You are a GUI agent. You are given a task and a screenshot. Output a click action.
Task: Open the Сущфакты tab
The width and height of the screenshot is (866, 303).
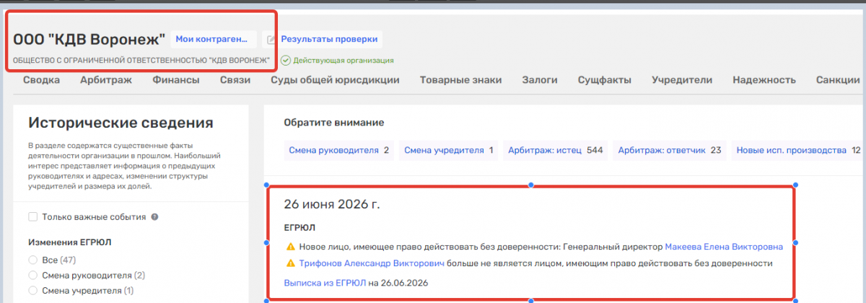click(x=605, y=80)
